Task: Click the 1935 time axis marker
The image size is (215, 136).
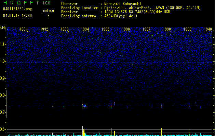Action: [x=105, y=29]
